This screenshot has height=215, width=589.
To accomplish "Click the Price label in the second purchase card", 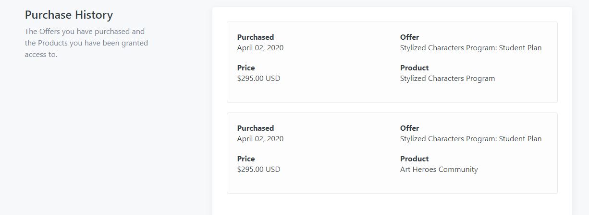I will click(x=246, y=159).
